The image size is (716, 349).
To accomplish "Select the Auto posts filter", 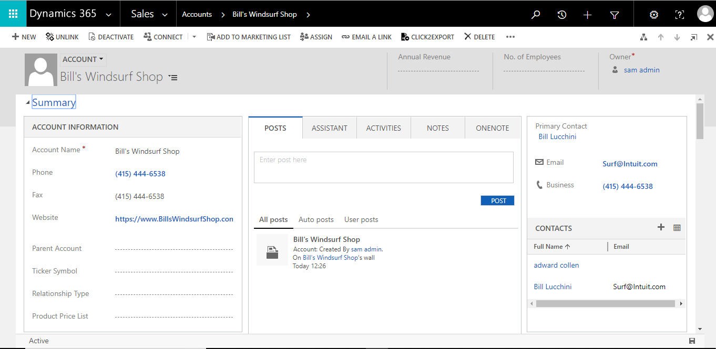I will coord(316,219).
